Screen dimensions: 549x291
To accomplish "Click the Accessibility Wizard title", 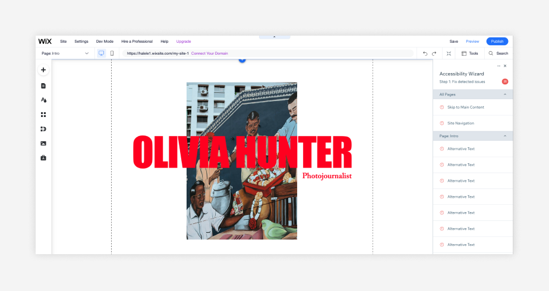I will [462, 74].
